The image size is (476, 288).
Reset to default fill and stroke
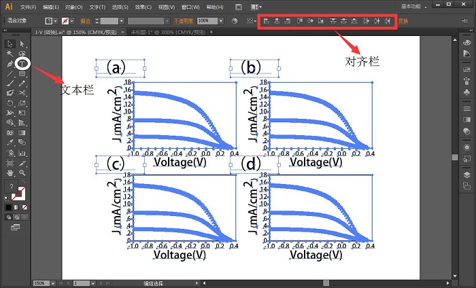tap(7, 198)
